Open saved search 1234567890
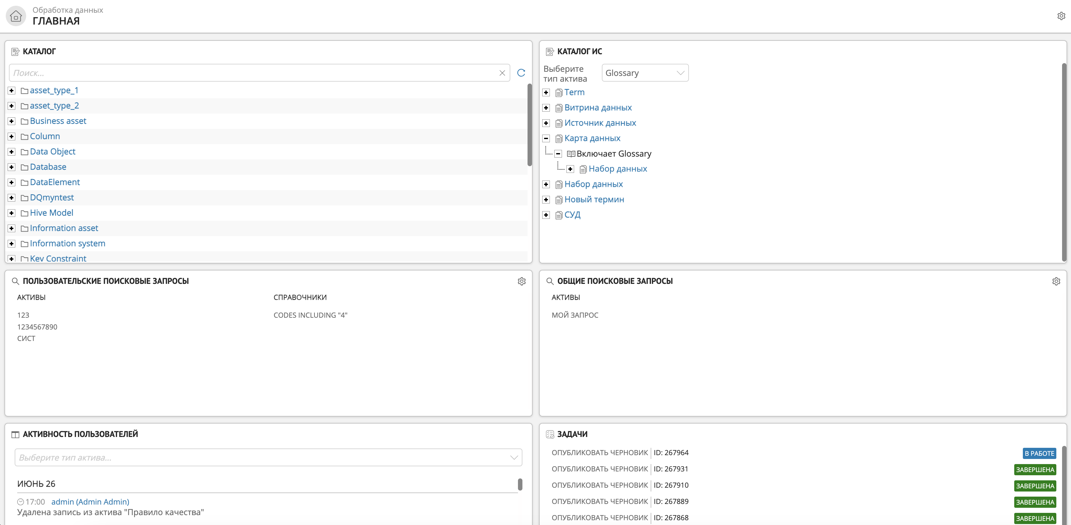The height and width of the screenshot is (525, 1071). [37, 327]
